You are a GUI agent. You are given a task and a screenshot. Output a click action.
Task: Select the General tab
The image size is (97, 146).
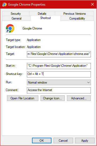coord(17,18)
